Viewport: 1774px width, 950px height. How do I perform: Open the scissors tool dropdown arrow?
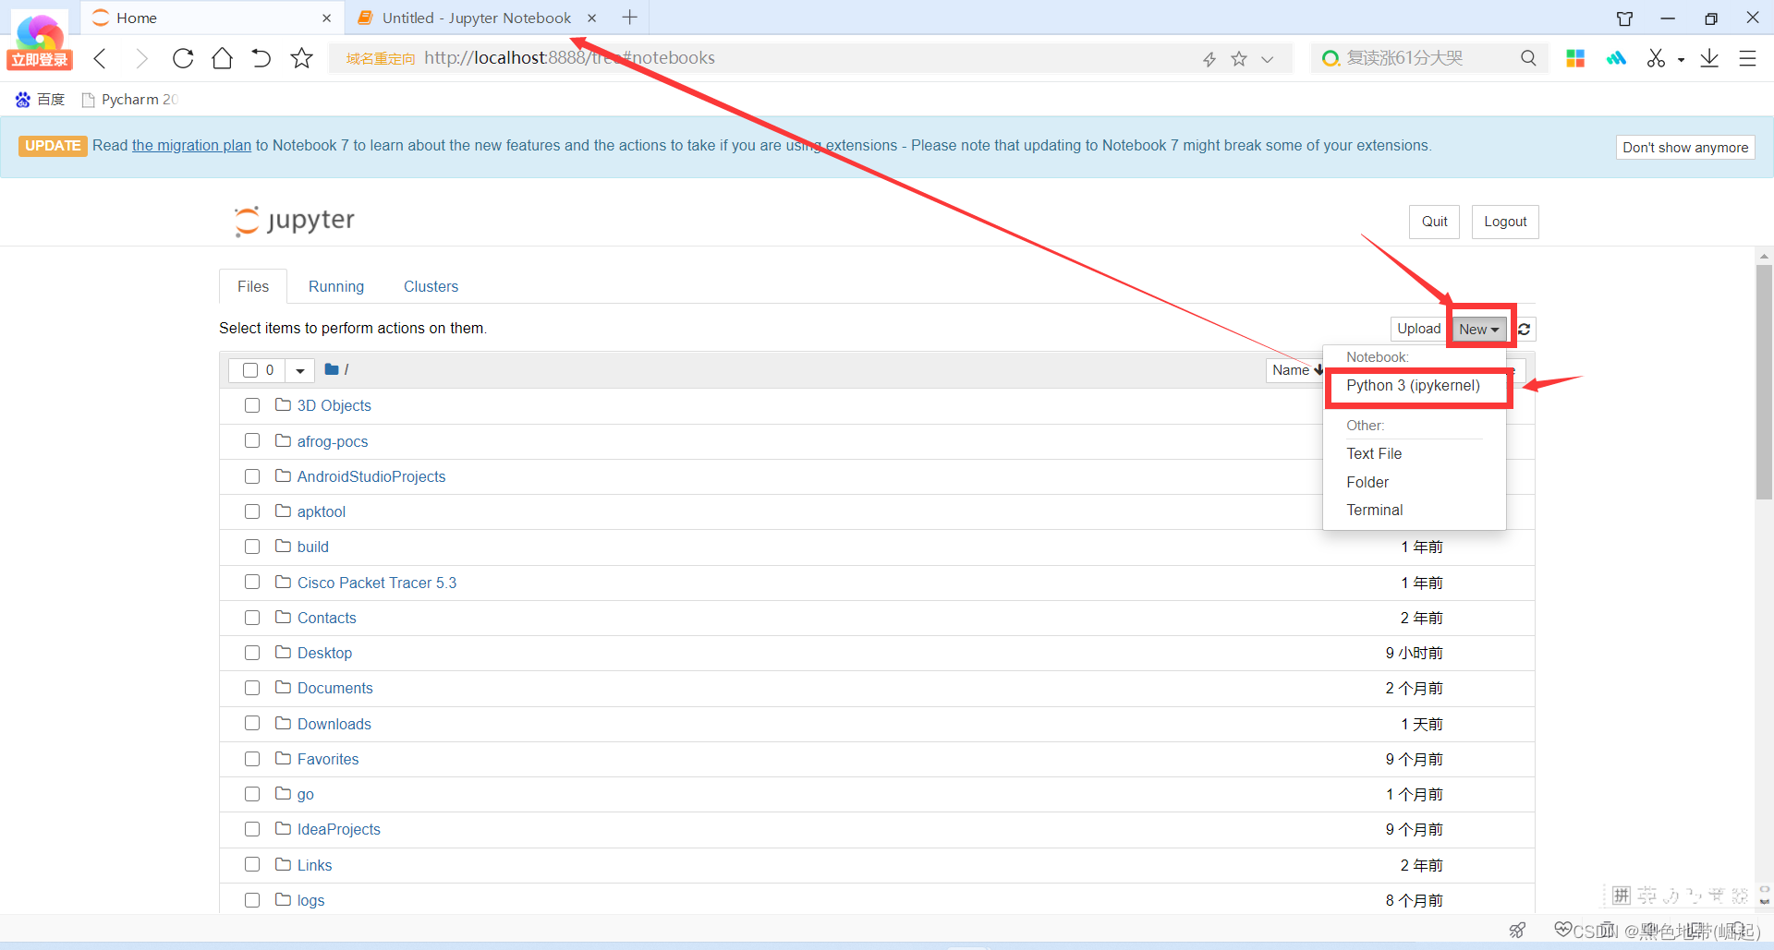[1681, 60]
